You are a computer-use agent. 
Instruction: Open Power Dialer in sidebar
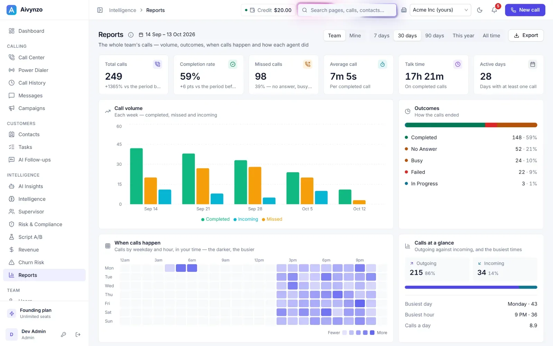[44, 70]
